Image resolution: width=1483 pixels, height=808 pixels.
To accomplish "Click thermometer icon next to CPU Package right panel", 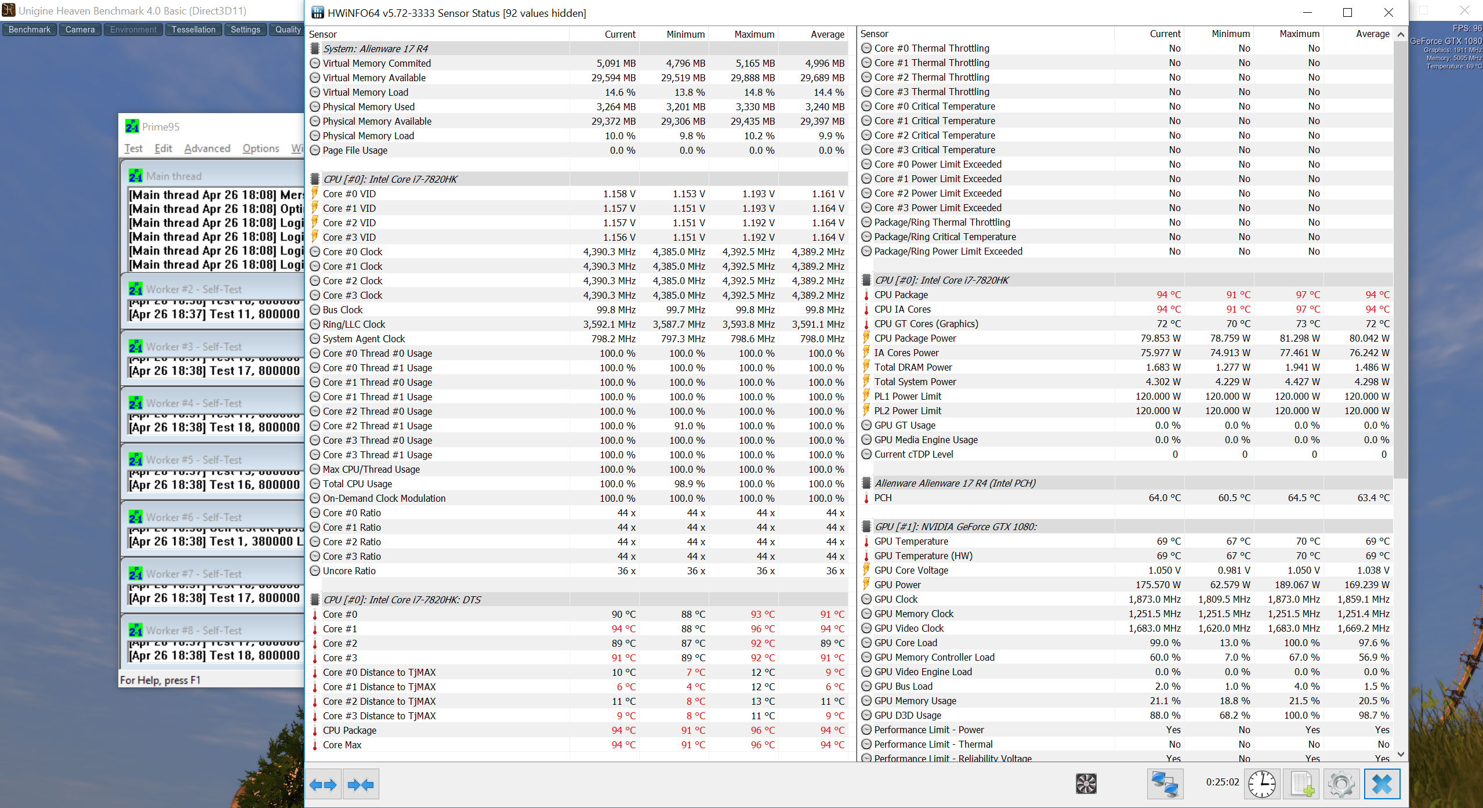I will point(866,295).
